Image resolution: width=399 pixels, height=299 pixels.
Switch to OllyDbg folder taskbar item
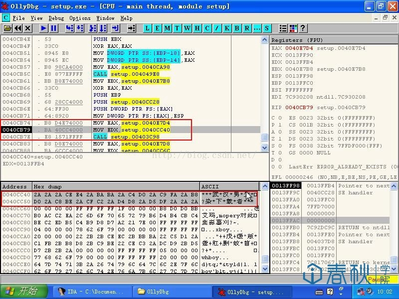(172, 292)
